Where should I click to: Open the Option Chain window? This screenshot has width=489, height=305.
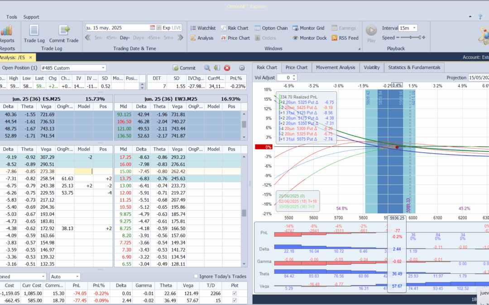(271, 28)
